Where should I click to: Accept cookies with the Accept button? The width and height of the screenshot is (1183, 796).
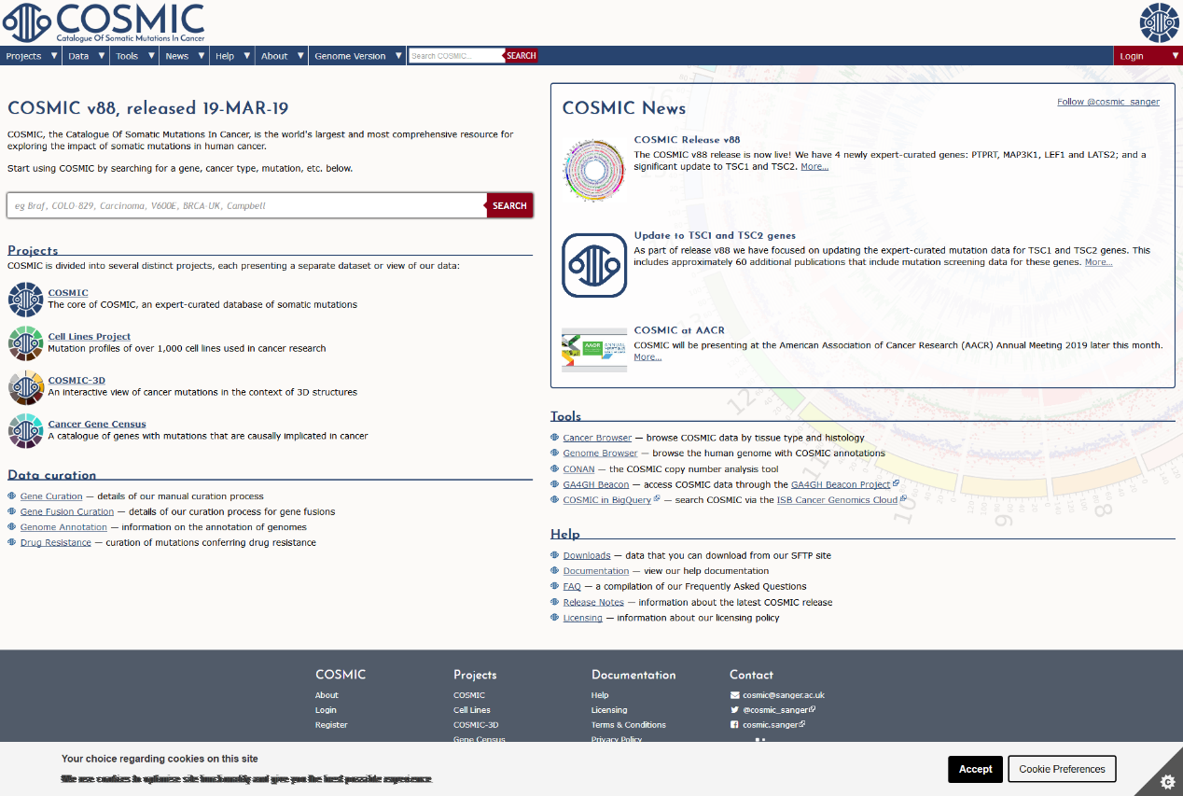click(x=975, y=769)
